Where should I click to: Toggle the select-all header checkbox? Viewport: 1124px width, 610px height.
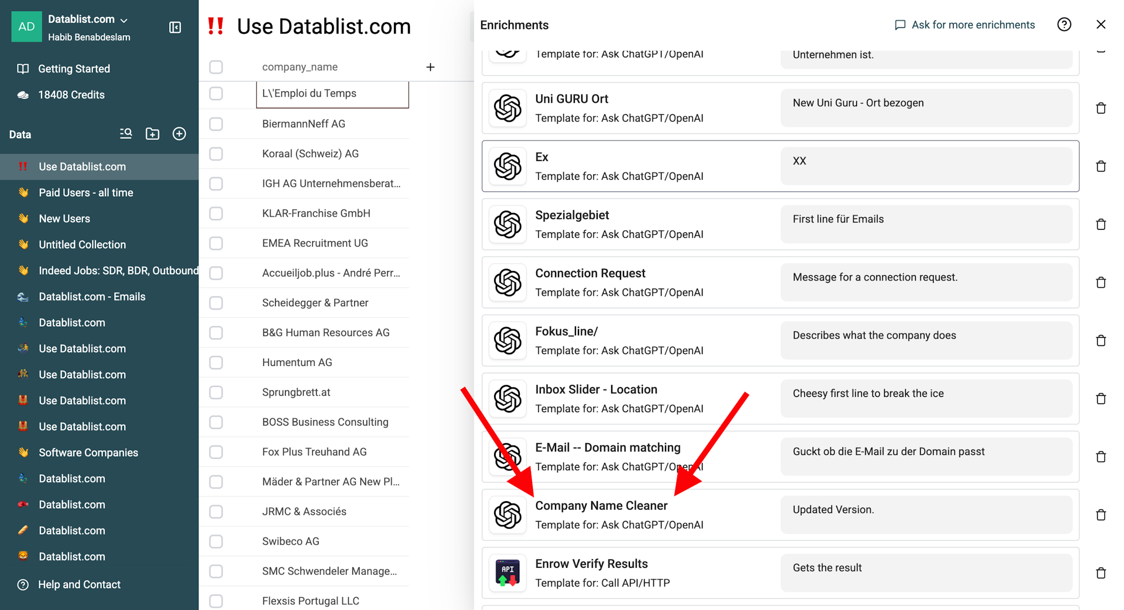(216, 67)
